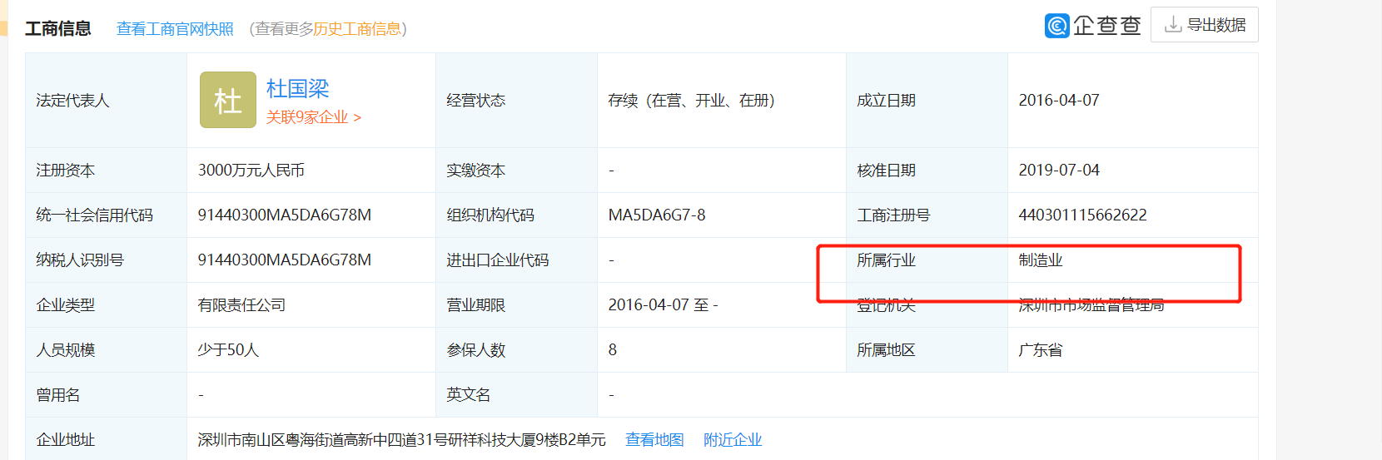
Task: Open legal representative 杜国梁 profile
Action: click(x=297, y=88)
